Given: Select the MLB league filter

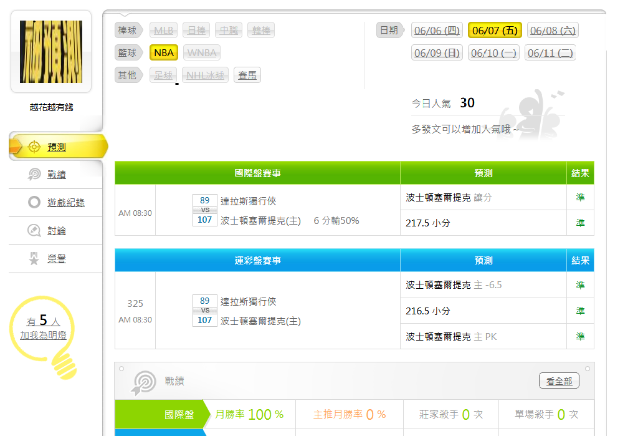Looking at the screenshot, I should [164, 31].
